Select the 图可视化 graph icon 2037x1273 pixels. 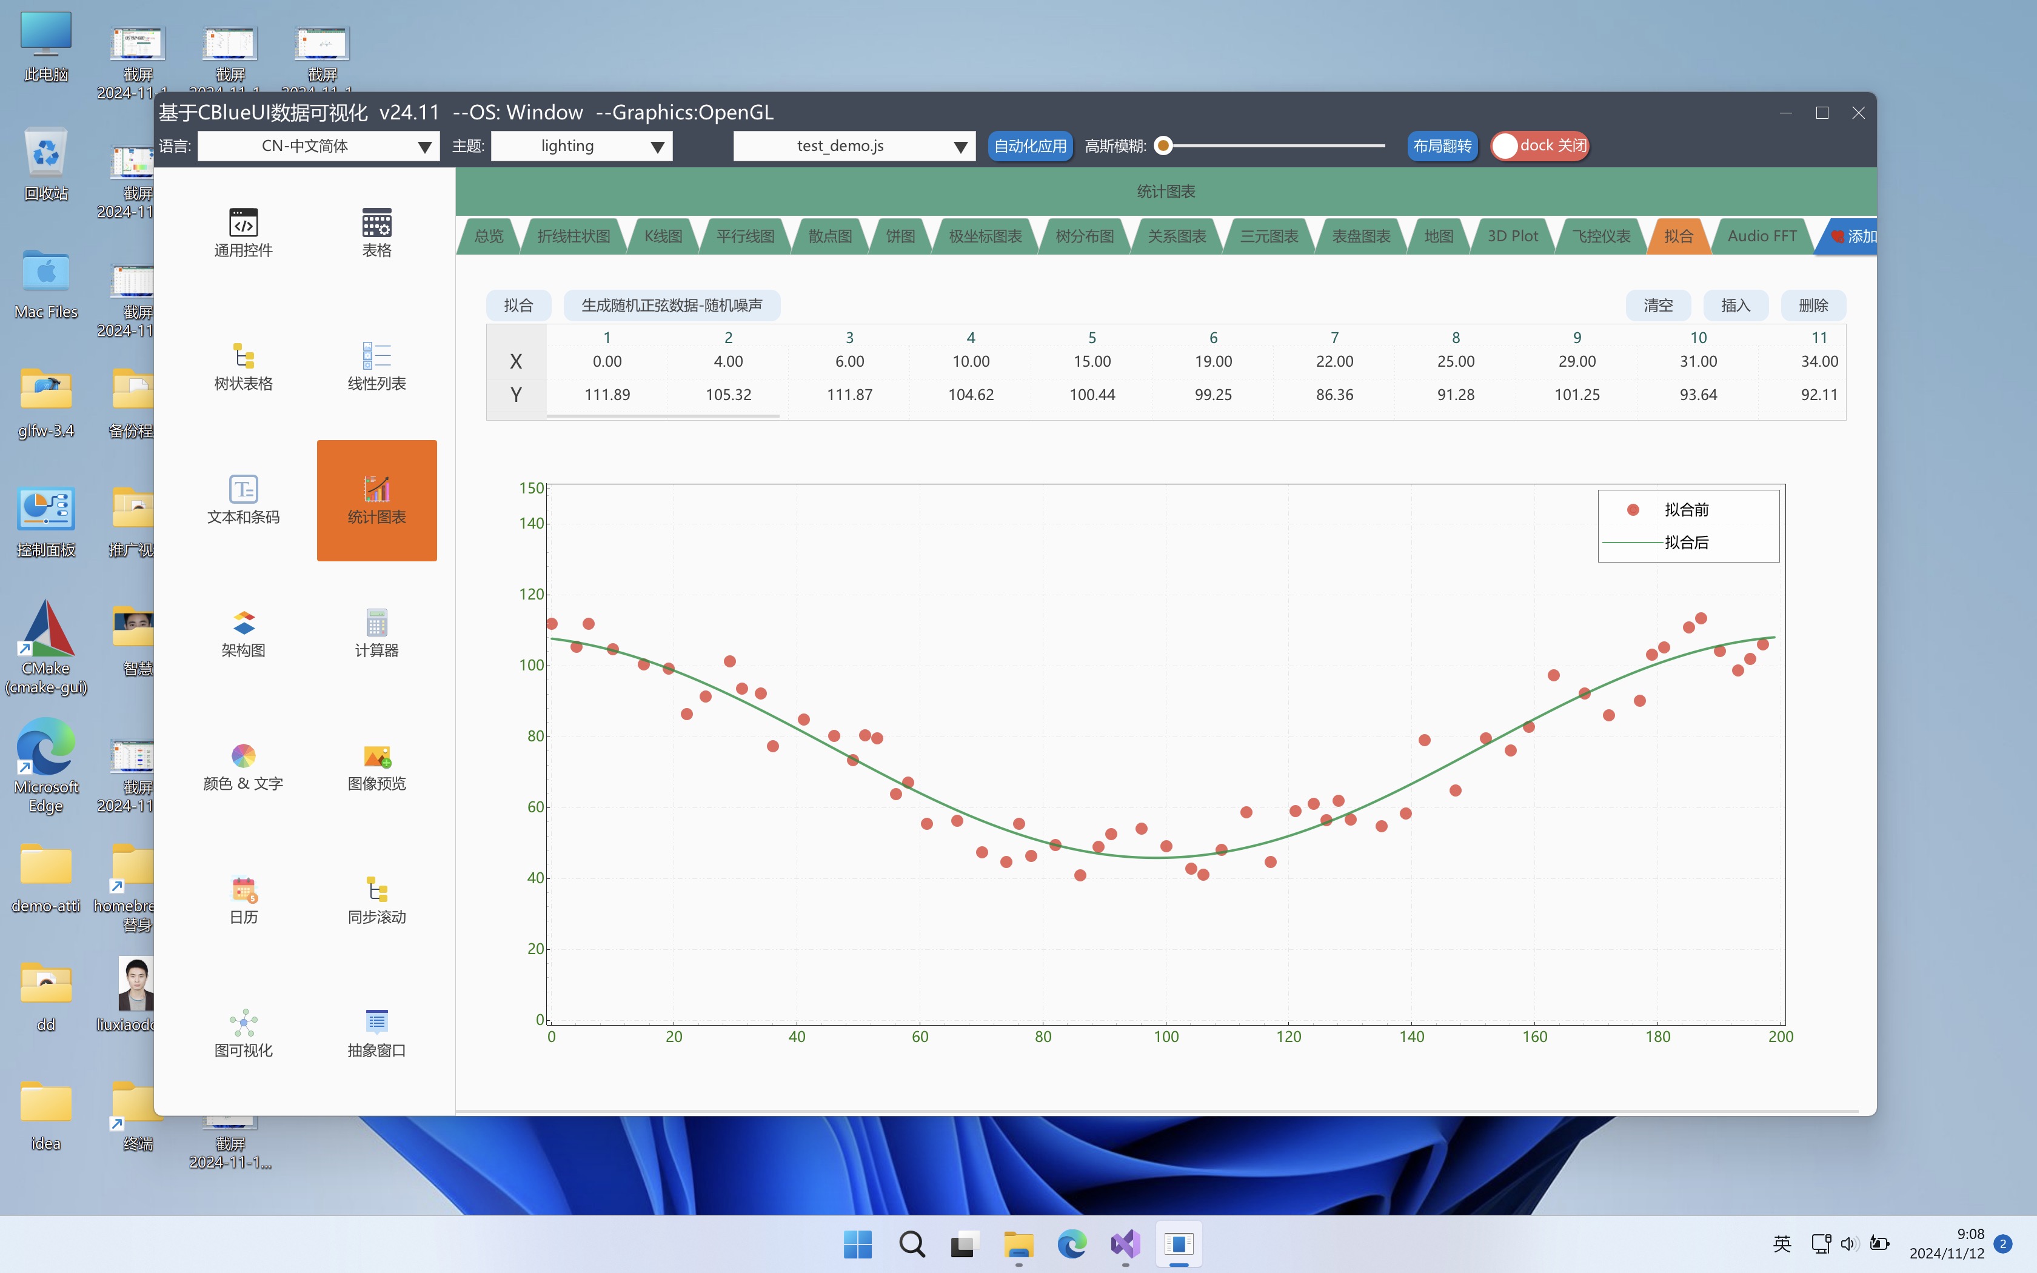(243, 1023)
